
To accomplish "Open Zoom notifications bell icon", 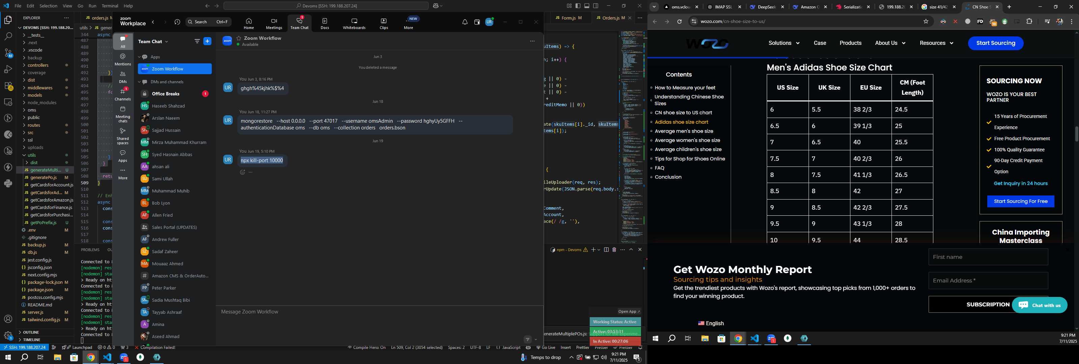I will [x=465, y=22].
